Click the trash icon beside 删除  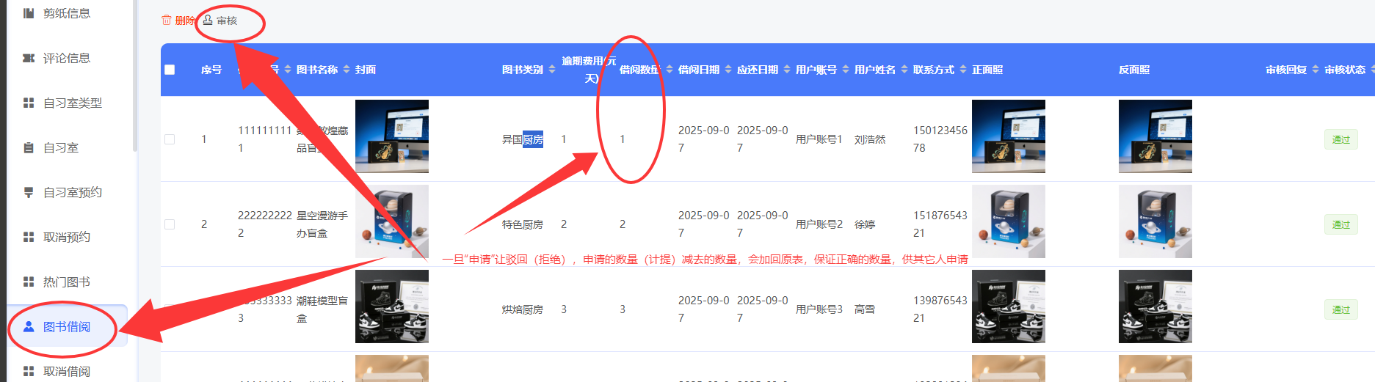[167, 21]
